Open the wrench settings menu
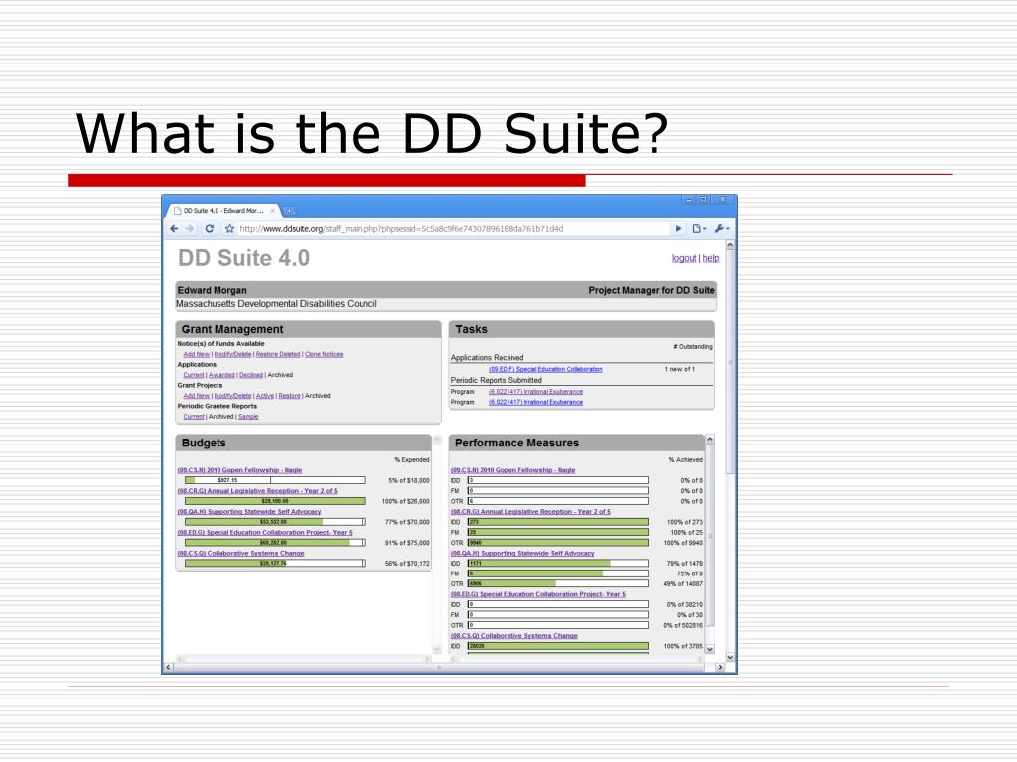The image size is (1017, 762). pos(721,229)
